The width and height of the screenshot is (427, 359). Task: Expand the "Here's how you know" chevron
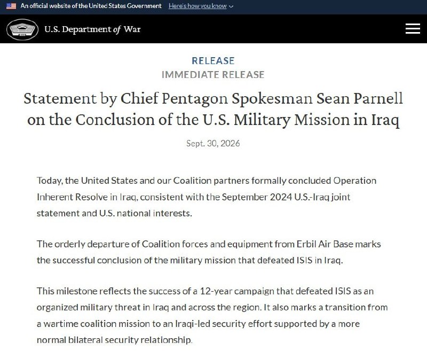click(x=231, y=6)
